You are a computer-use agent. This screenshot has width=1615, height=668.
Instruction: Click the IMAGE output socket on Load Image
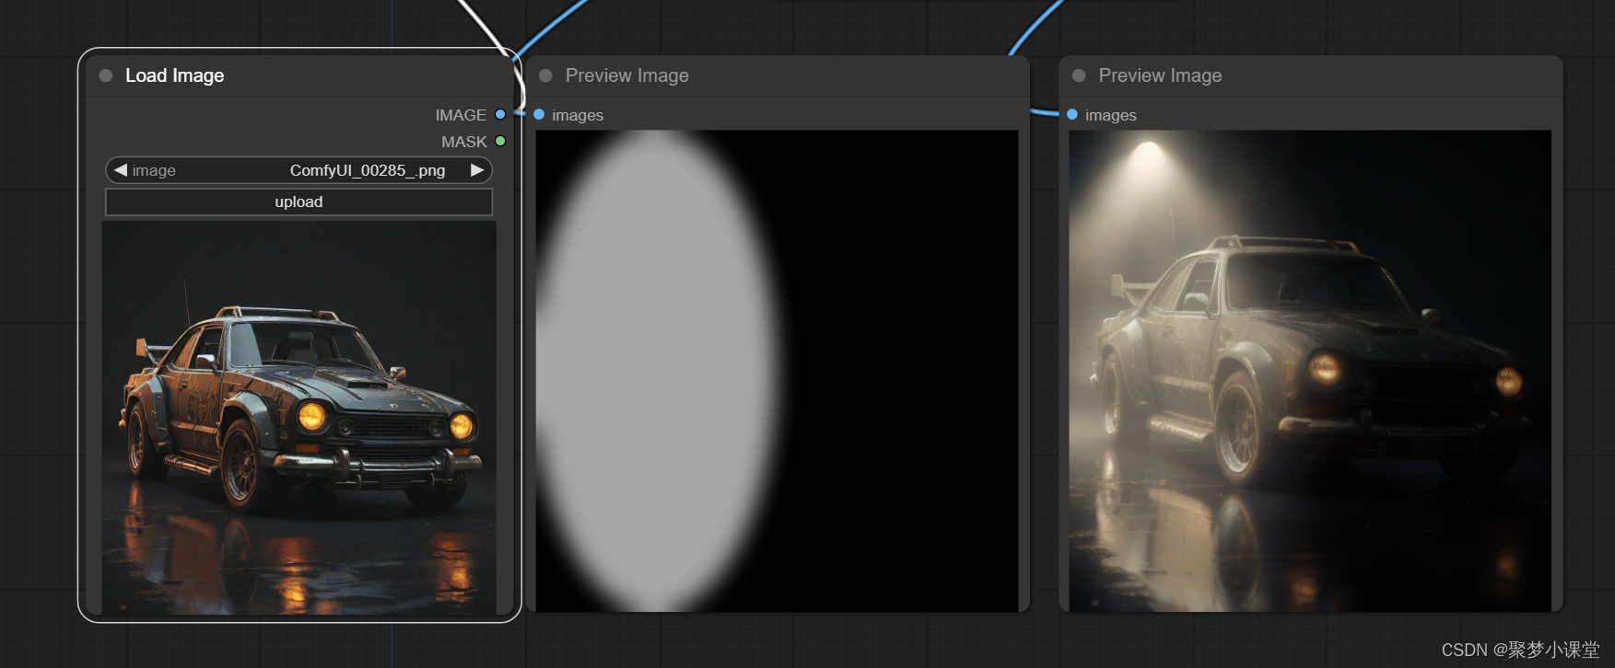500,114
